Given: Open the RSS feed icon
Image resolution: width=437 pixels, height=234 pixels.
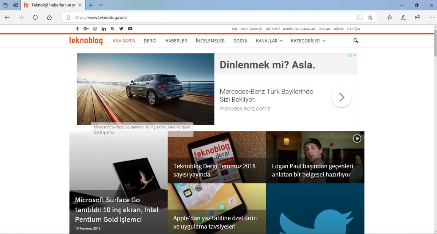Looking at the screenshot, I should [113, 29].
